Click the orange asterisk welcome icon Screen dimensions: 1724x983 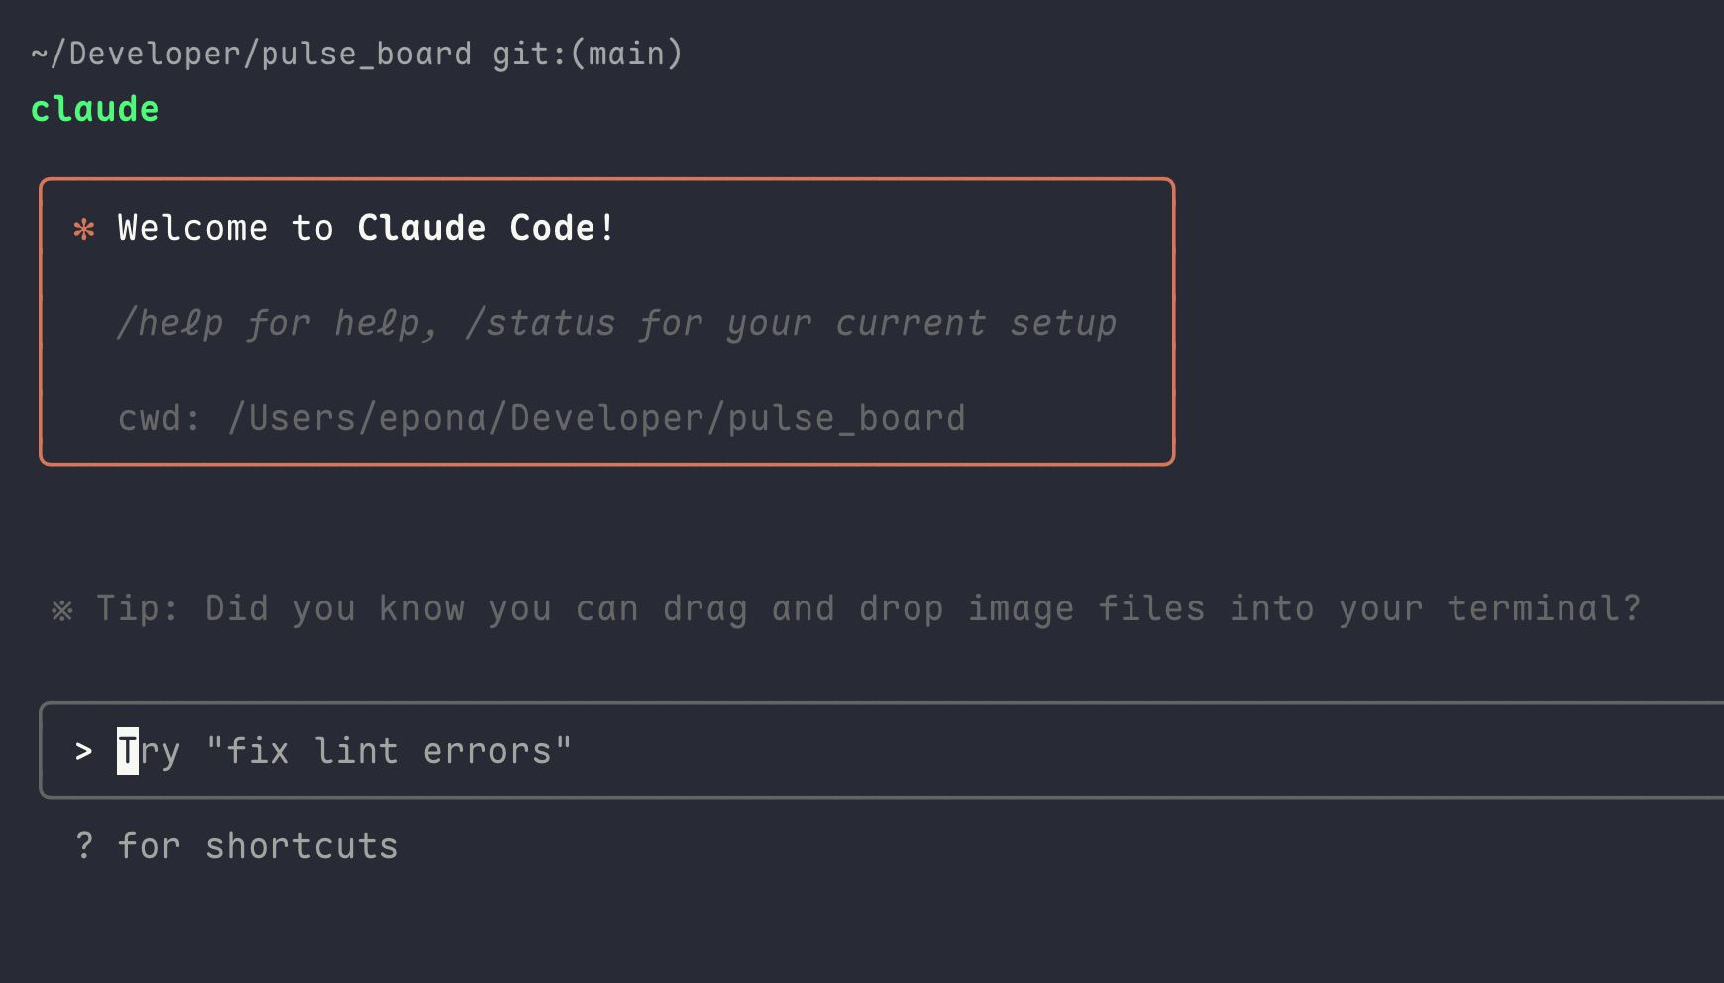coord(84,230)
